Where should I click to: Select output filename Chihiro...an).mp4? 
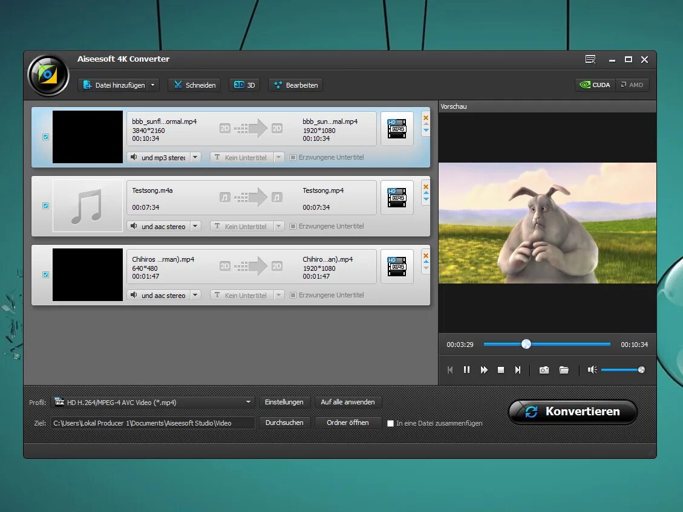coord(327,259)
